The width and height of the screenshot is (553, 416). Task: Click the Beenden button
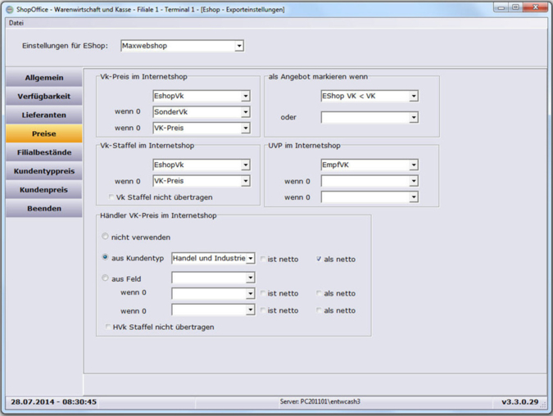44,209
